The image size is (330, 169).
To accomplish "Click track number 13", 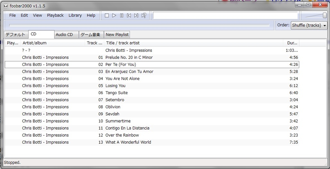I will pos(101,142).
